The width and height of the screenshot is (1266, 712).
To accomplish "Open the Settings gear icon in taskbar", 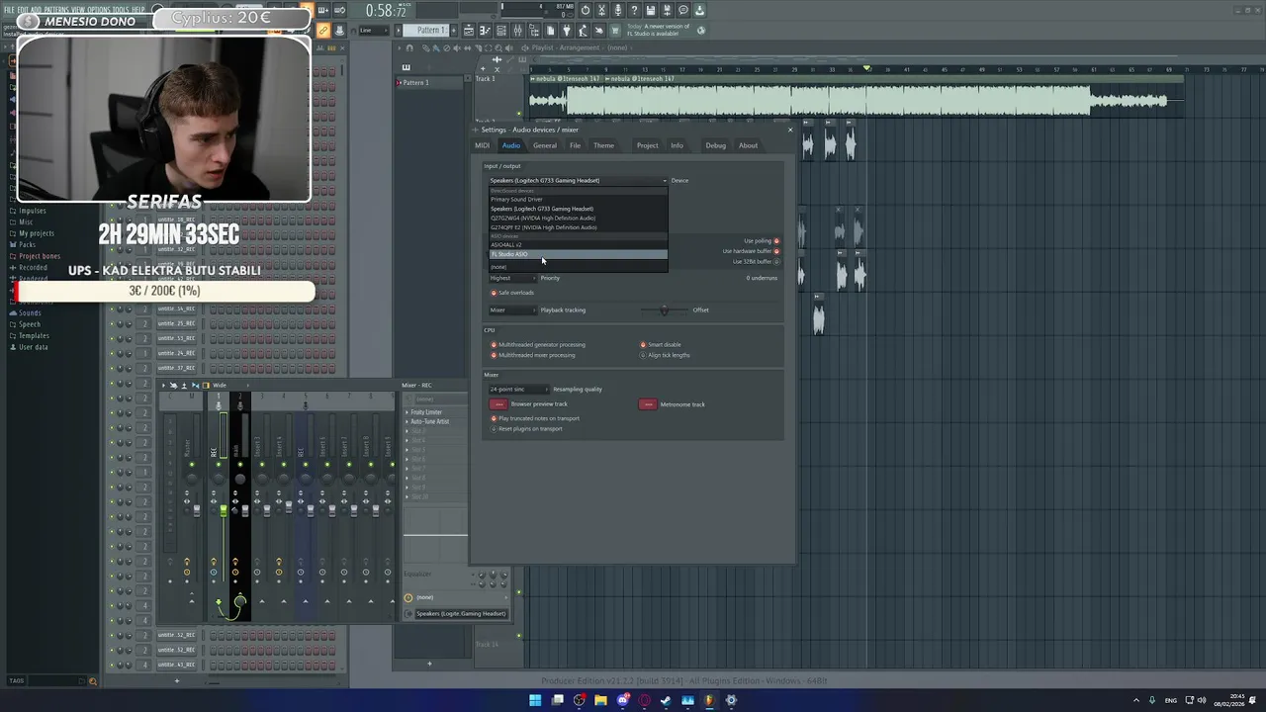I will tap(731, 700).
